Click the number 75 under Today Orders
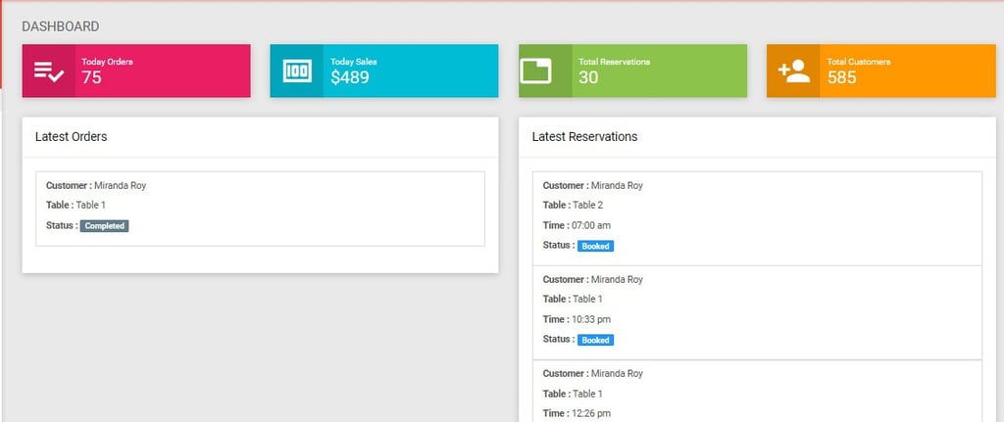The image size is (1004, 422). click(91, 78)
